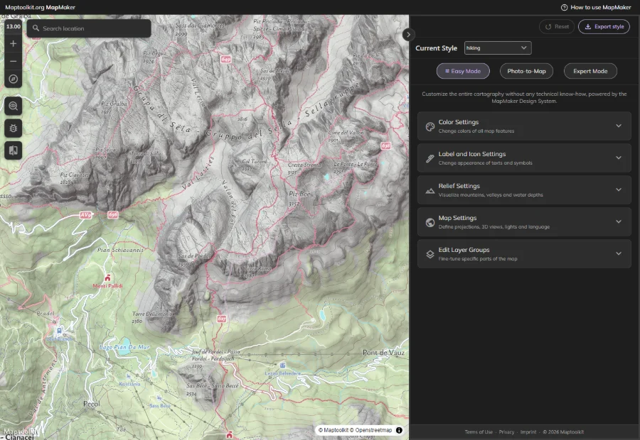Screen dimensions: 640x440
Task: Click route 627 shield on map
Action: 222,319
